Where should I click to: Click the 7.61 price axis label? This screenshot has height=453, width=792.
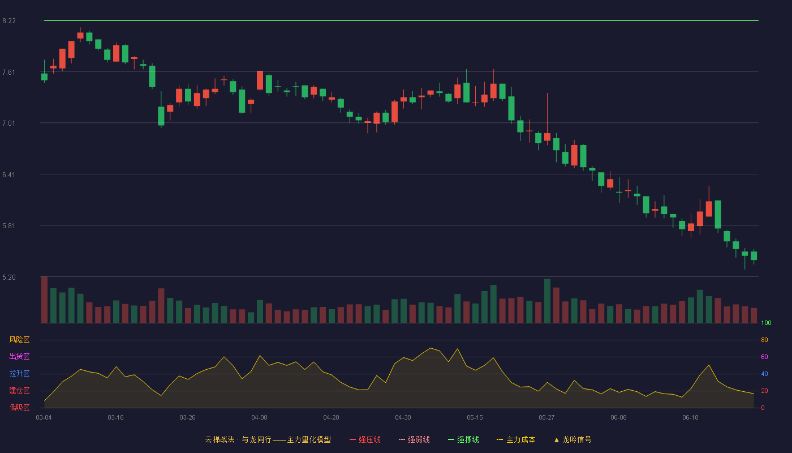[x=9, y=72]
